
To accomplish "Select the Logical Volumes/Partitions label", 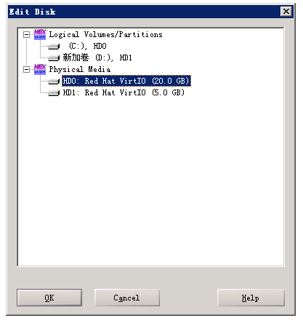I will (105, 35).
